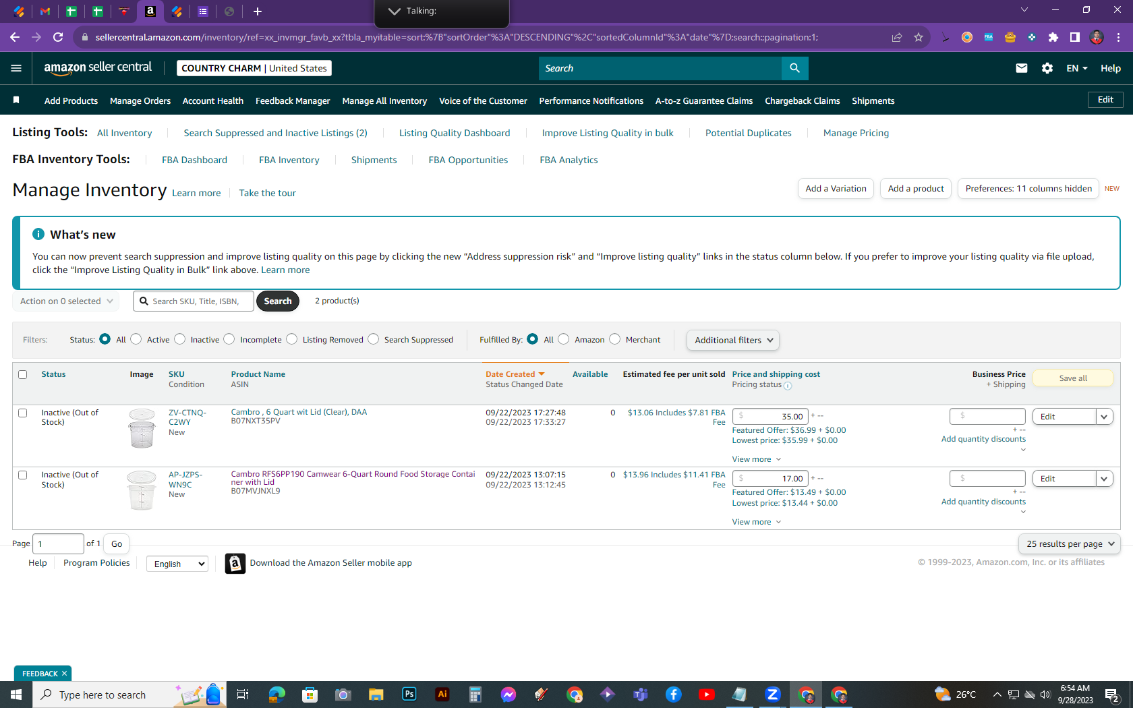Tick the select-all checkbox in table header
Viewport: 1133px width, 708px height.
[23, 374]
